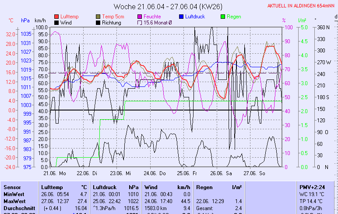Click the red Lufttemp legend swatch
This screenshot has height=214, width=338.
click(x=57, y=17)
